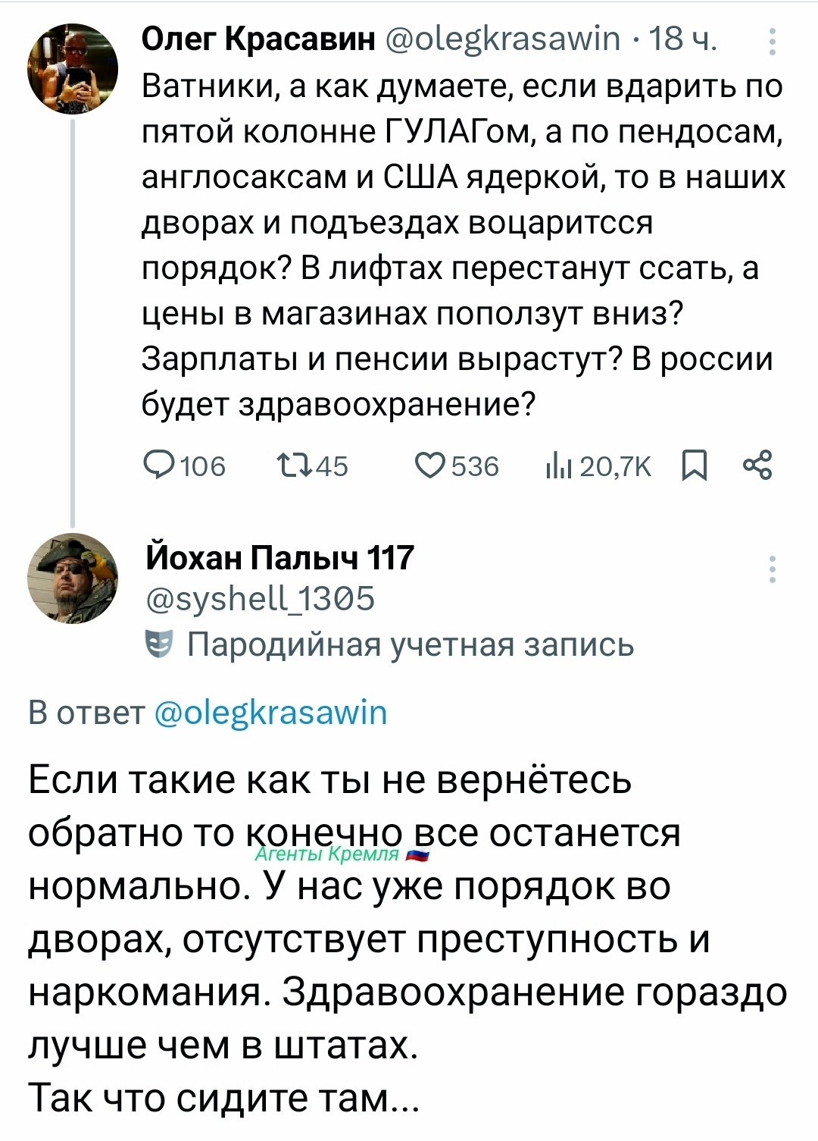818x1141 pixels.
Task: Tap the share icon on the tweet
Action: point(757,465)
